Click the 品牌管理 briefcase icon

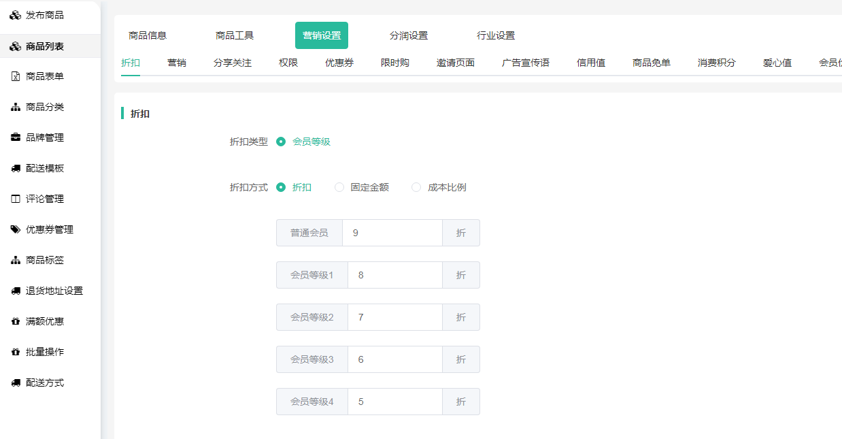point(16,137)
